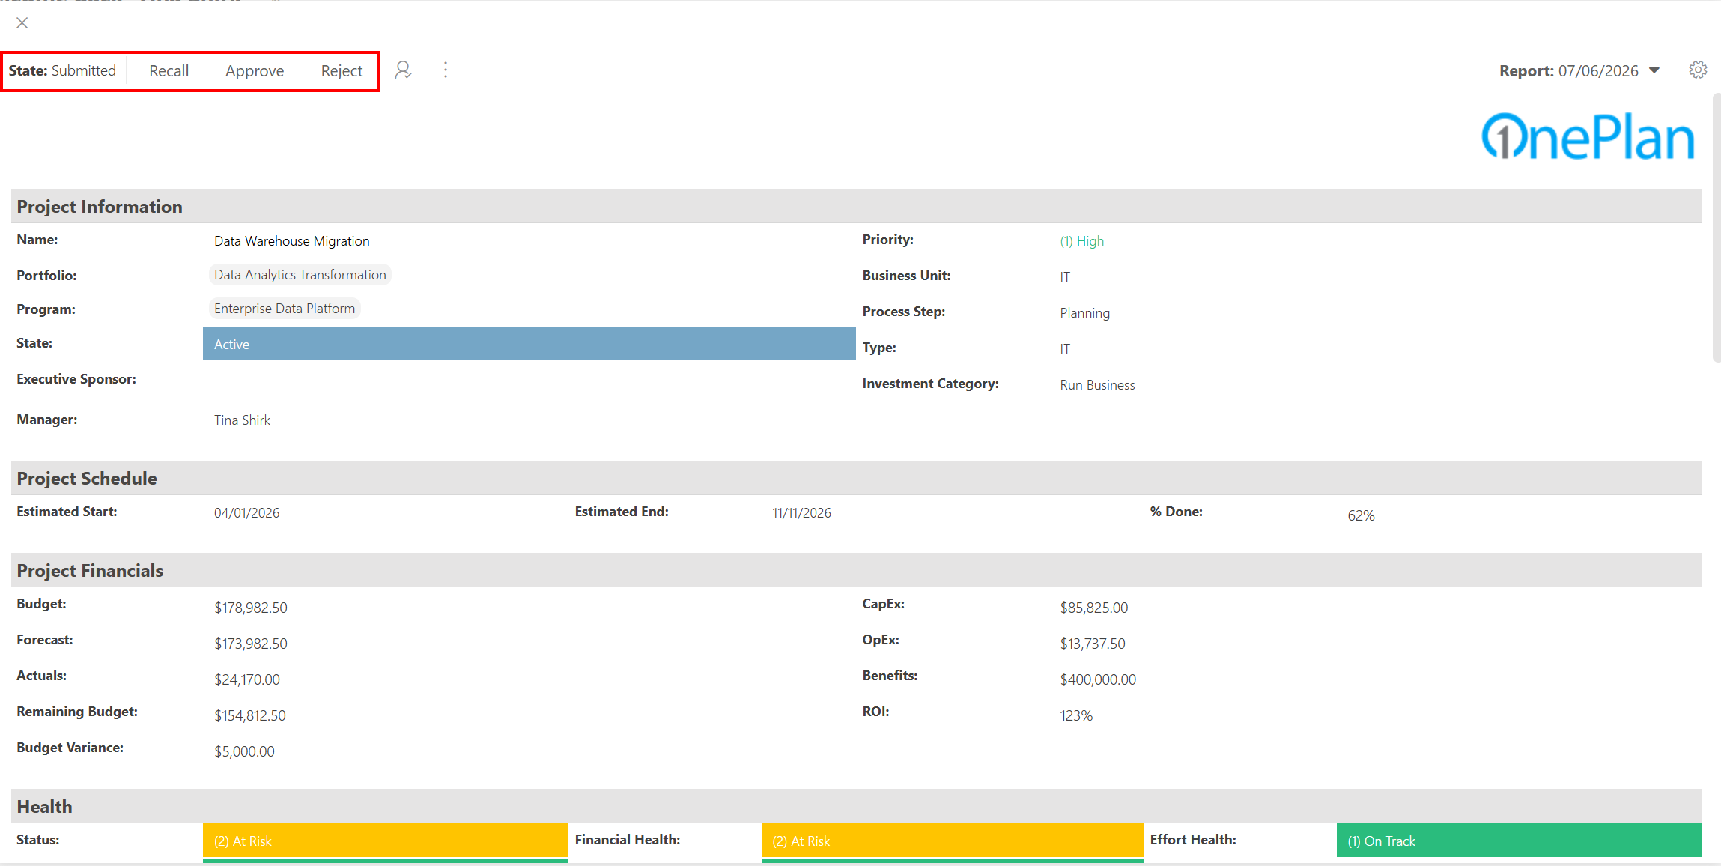Click the blue Active state bar
This screenshot has width=1721, height=866.
pos(529,344)
